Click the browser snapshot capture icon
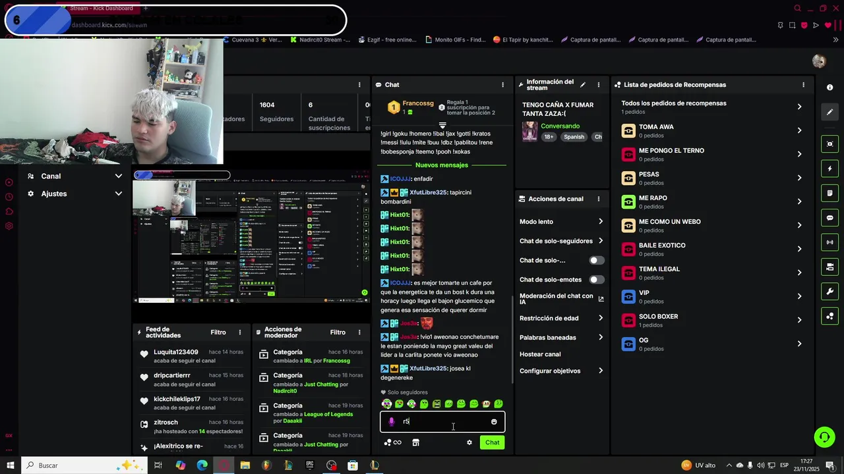844x474 pixels. coord(792,25)
